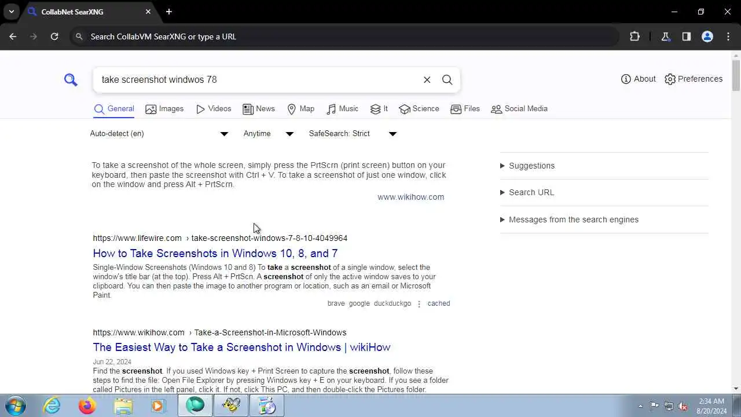Open a new browser tab
The image size is (741, 417).
pos(169,12)
